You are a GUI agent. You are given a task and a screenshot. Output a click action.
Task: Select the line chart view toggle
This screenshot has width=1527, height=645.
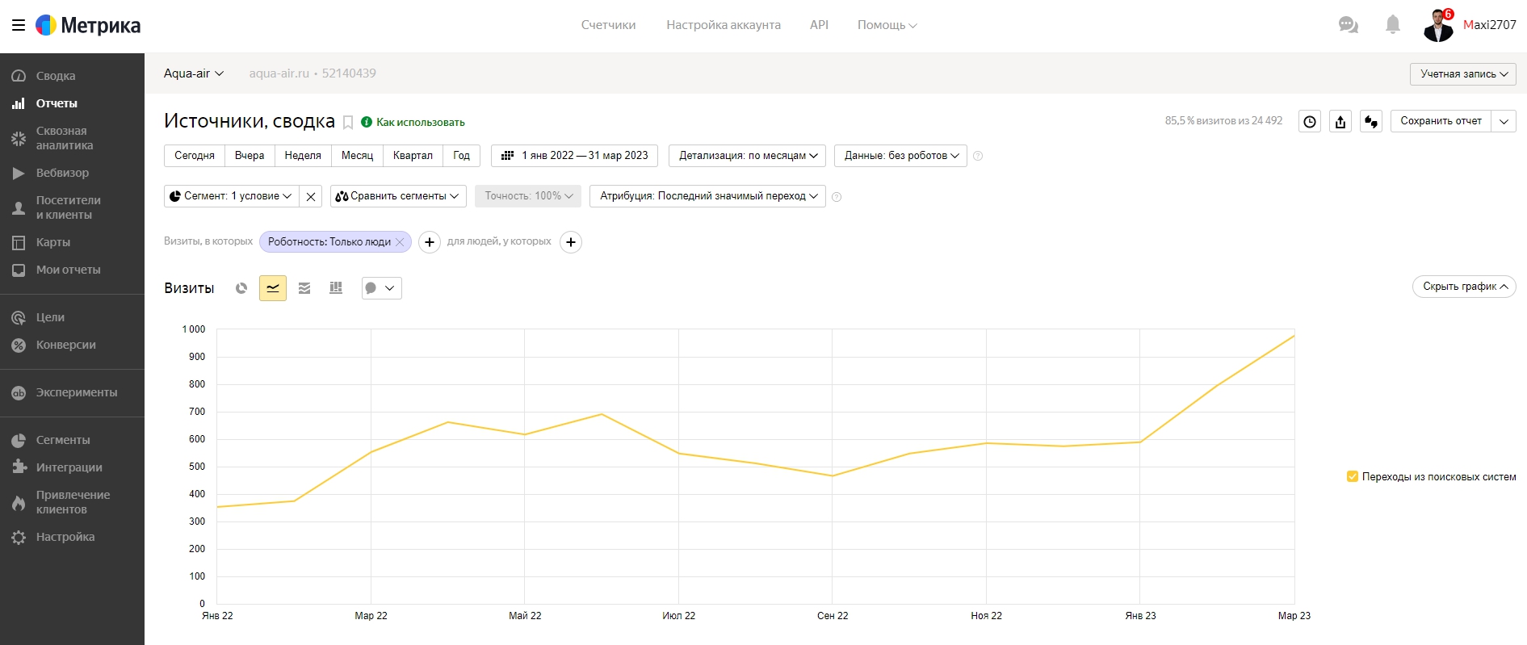273,288
